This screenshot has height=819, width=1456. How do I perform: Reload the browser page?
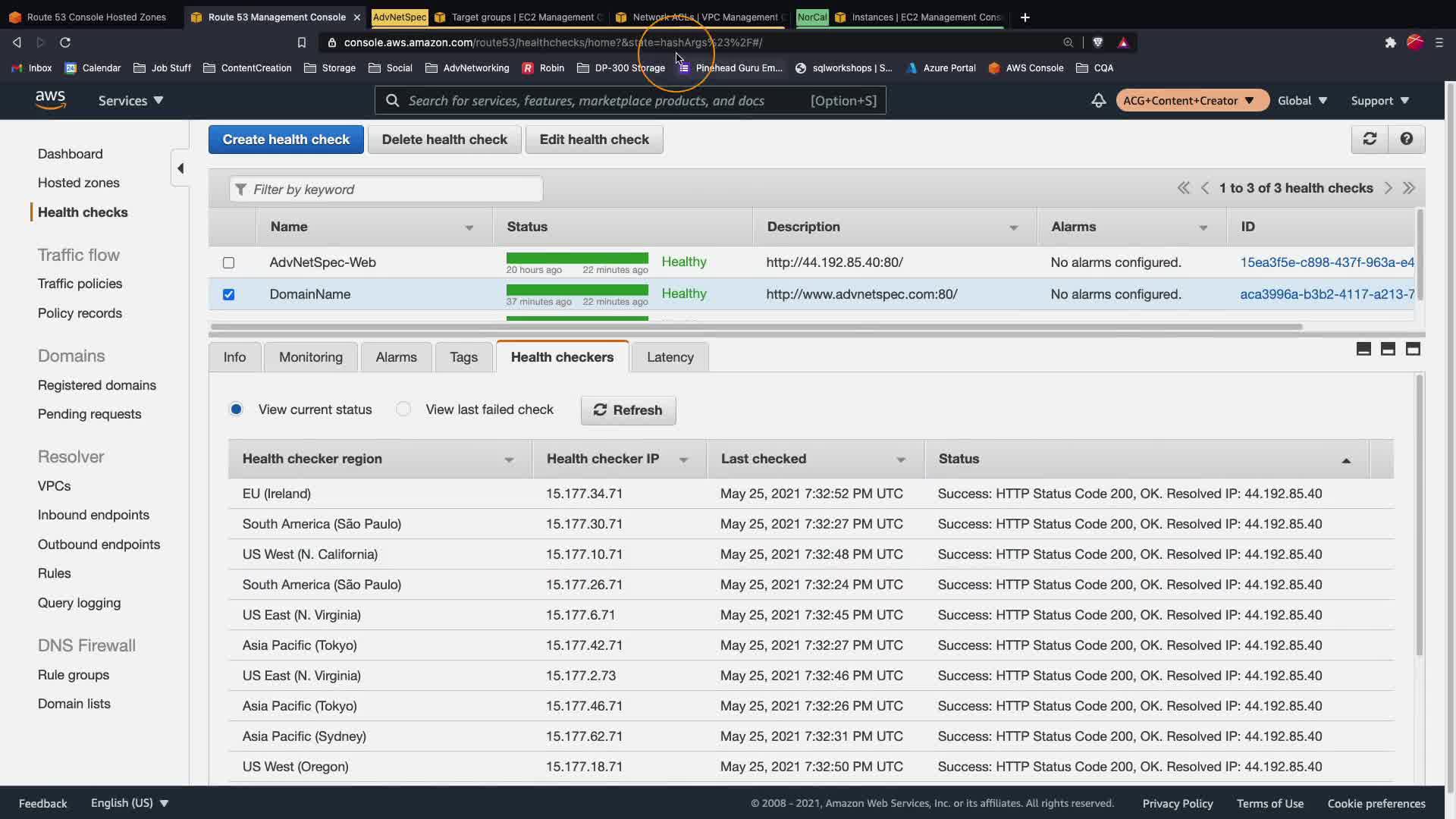coord(65,42)
